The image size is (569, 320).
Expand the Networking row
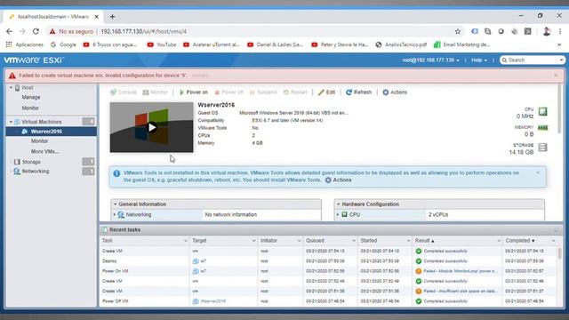[115, 215]
